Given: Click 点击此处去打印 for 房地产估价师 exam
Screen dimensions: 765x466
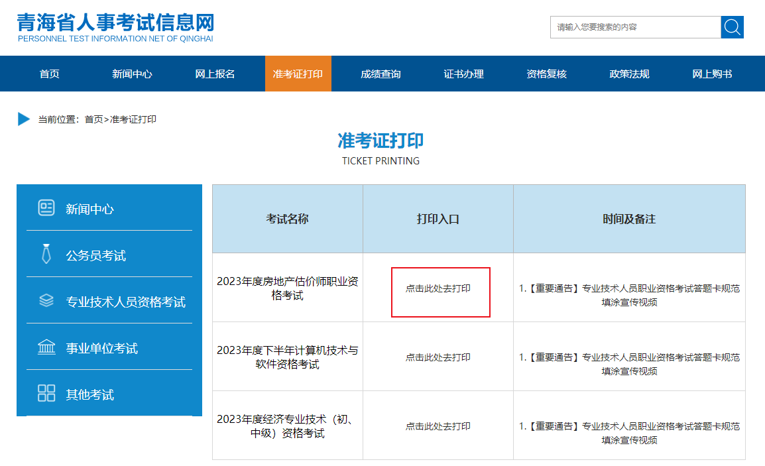Looking at the screenshot, I should tap(438, 289).
